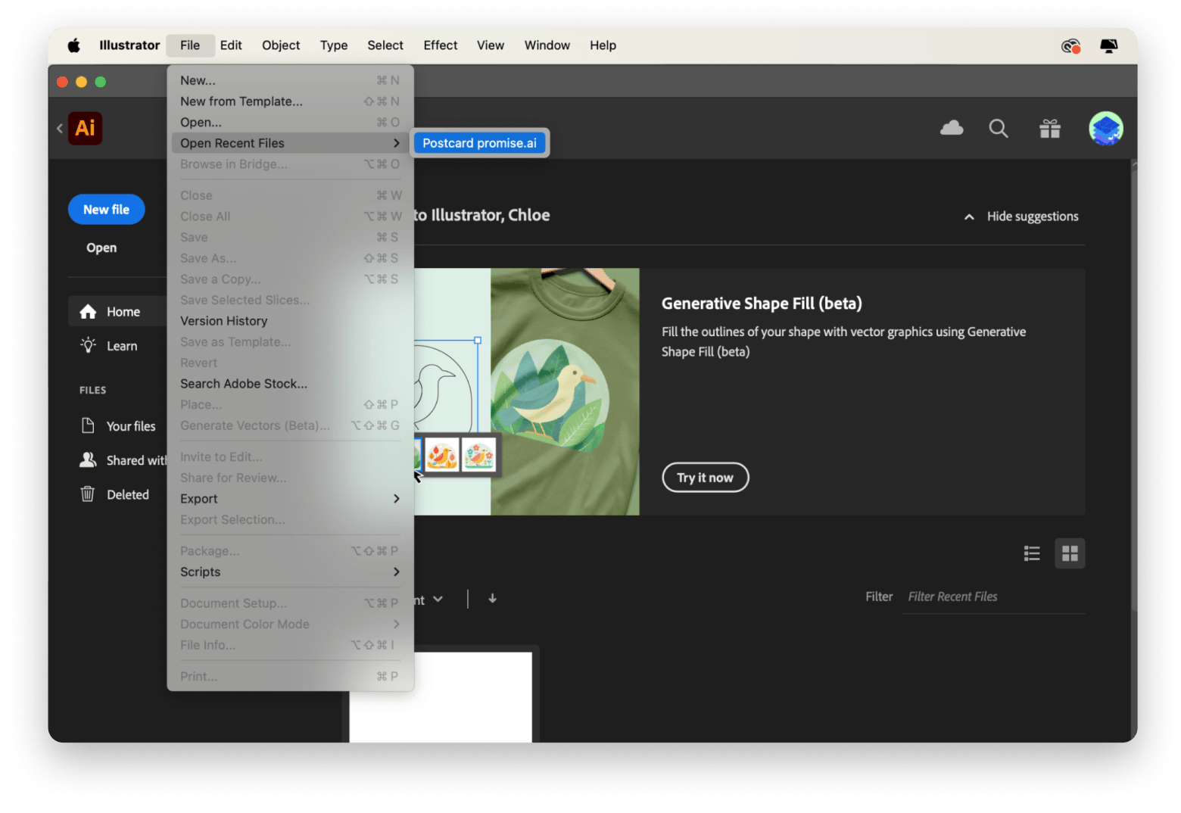Open the Apple menu
Image resolution: width=1181 pixels, height=813 pixels.
73,45
